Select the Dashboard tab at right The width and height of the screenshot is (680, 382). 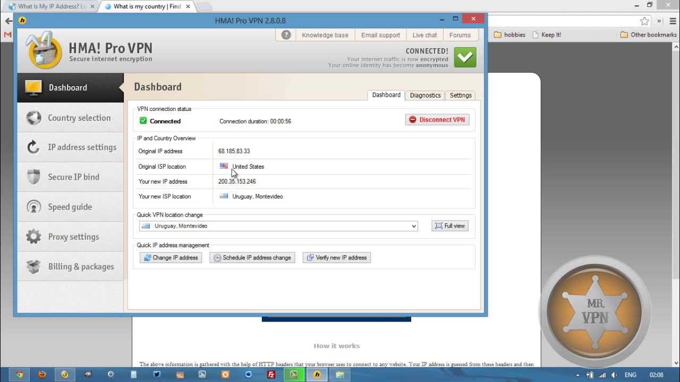pos(386,95)
